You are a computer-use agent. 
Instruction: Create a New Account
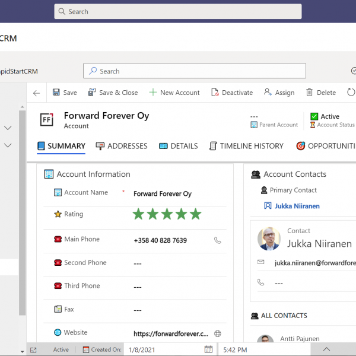click(x=174, y=93)
